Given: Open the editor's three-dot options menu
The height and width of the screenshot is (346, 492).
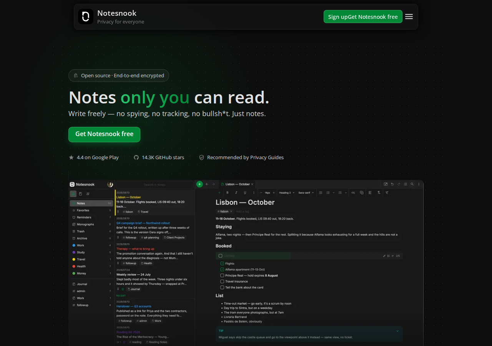Looking at the screenshot, I should tap(419, 184).
